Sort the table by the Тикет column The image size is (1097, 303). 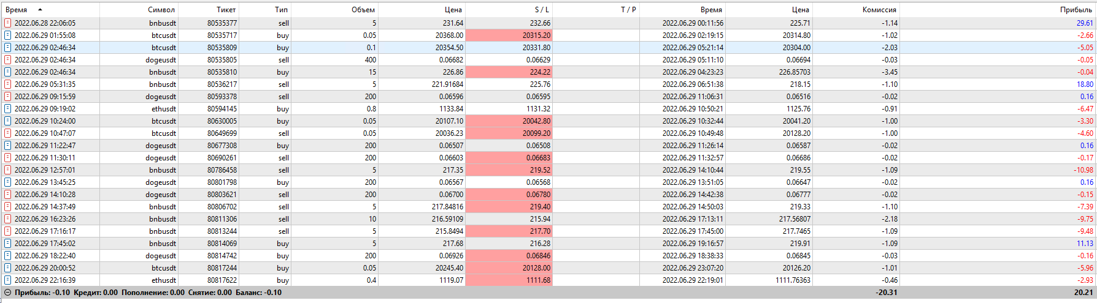point(226,10)
